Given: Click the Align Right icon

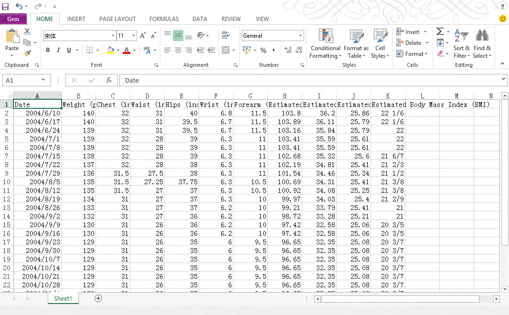Looking at the screenshot, I should tap(189, 50).
